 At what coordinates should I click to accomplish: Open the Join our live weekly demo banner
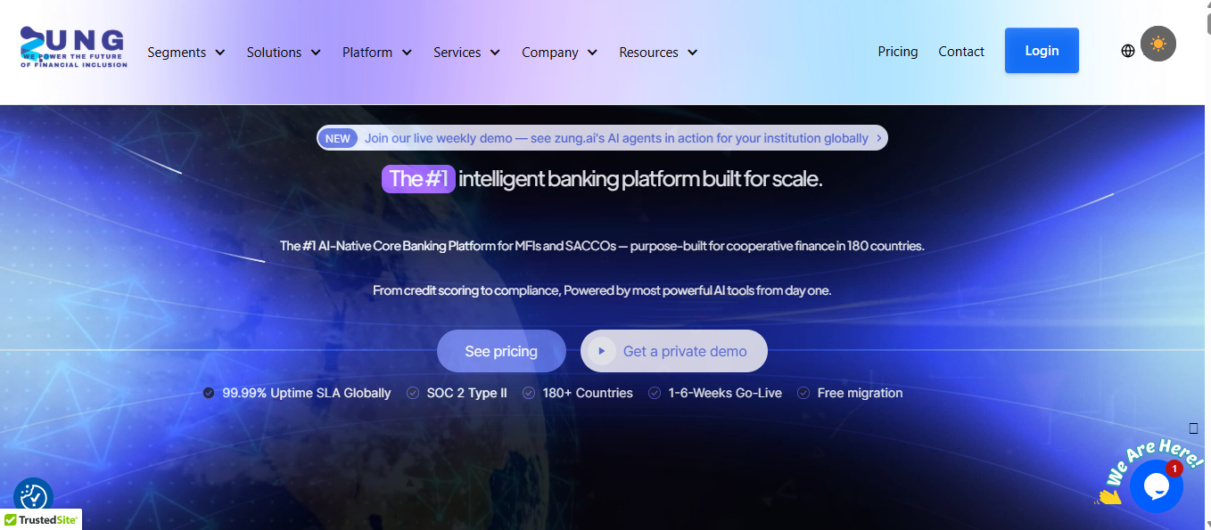pyautogui.click(x=602, y=138)
